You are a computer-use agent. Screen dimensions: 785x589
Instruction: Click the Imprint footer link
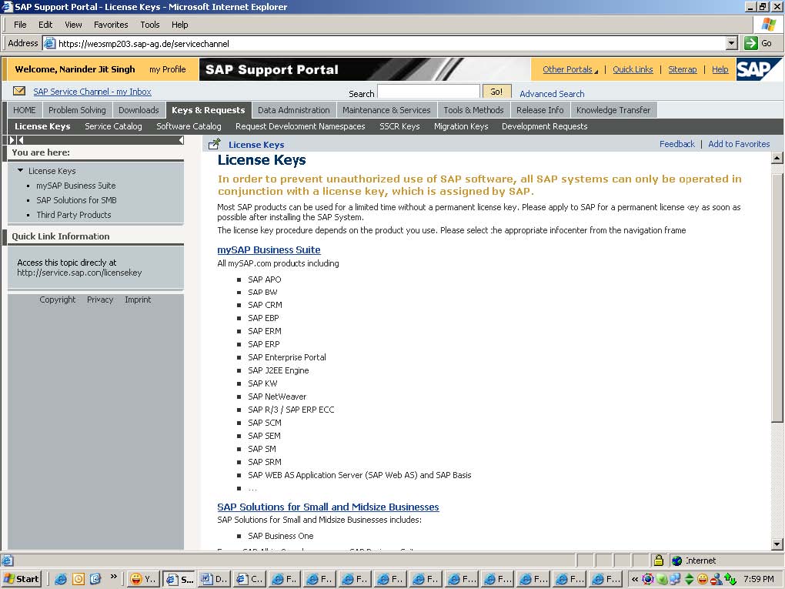click(138, 300)
